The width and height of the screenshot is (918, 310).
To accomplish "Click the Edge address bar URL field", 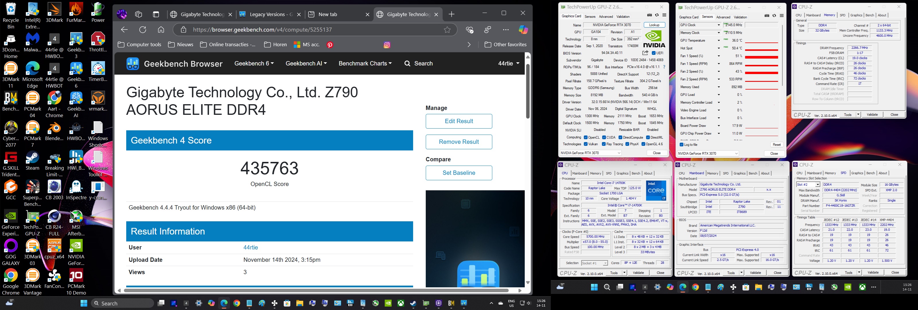I will coord(315,30).
